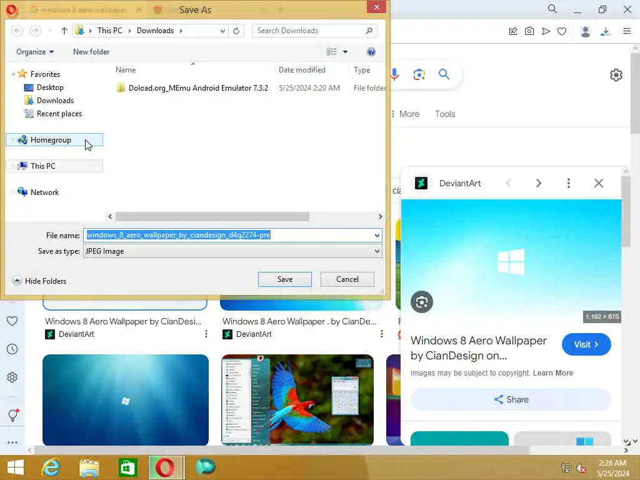Open recent locations dropdown arrow

click(50, 31)
